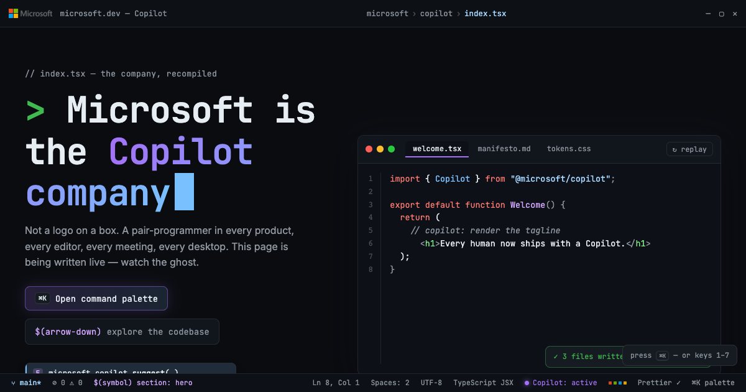Viewport: 746px width, 392px height.
Task: Click the Microsoft logo in the title bar
Action: click(30, 14)
